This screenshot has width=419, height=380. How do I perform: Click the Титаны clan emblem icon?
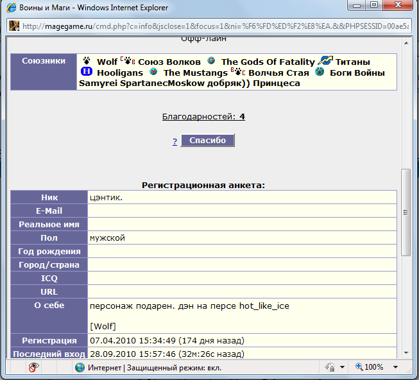pos(325,61)
